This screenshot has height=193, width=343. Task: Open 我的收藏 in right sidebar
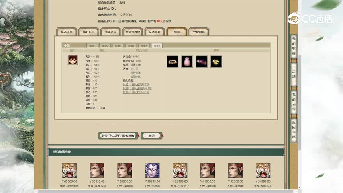(294, 46)
